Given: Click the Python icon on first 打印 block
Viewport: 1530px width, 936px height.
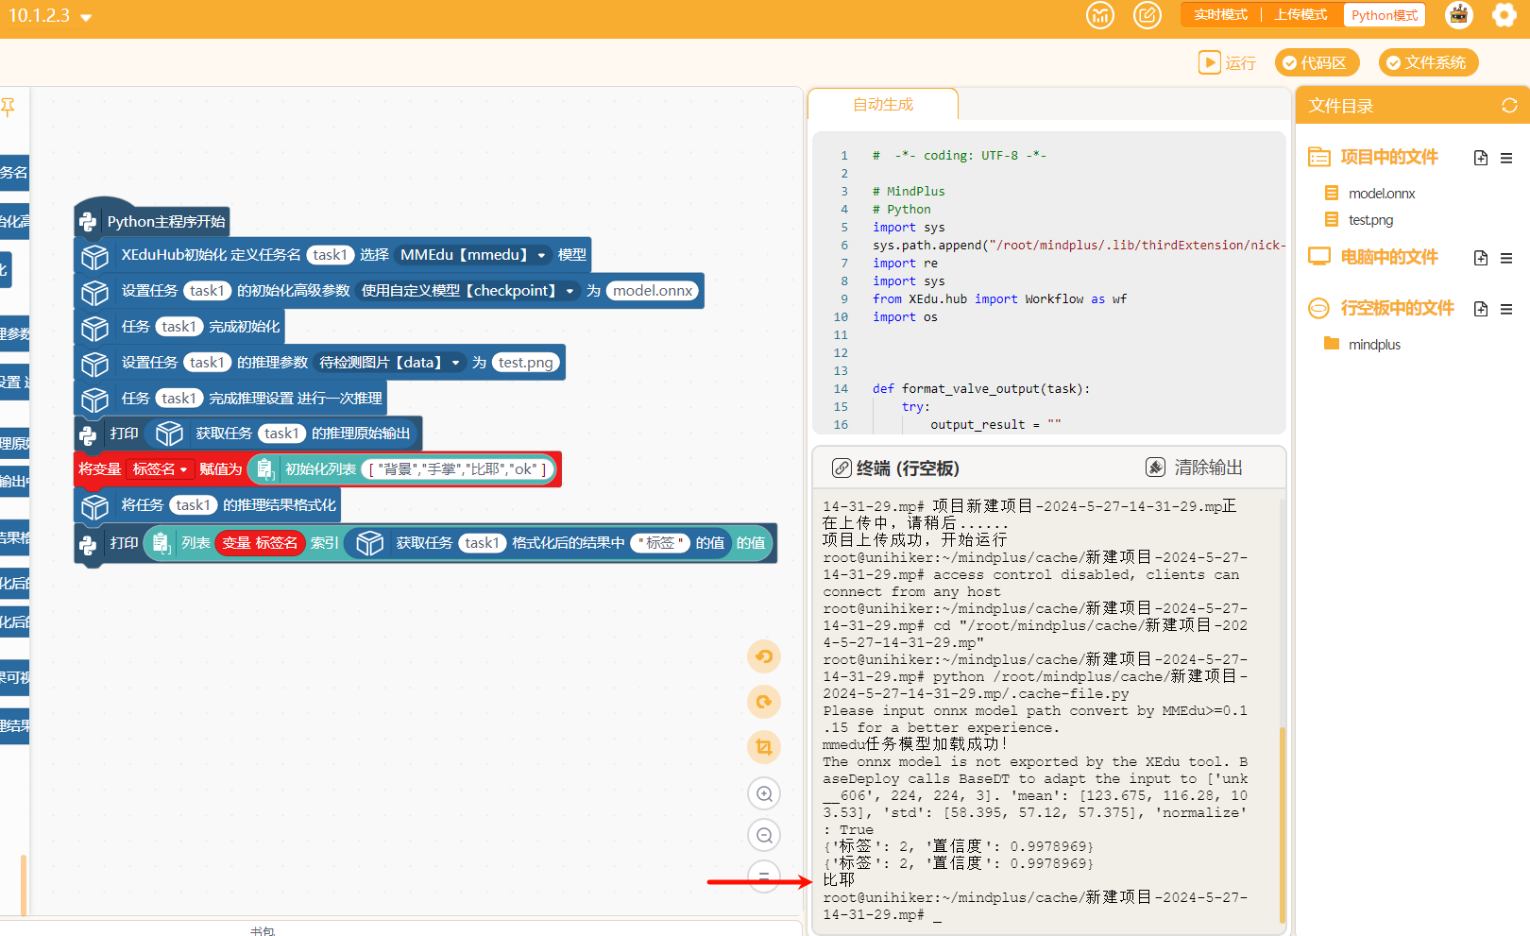Looking at the screenshot, I should (88, 434).
